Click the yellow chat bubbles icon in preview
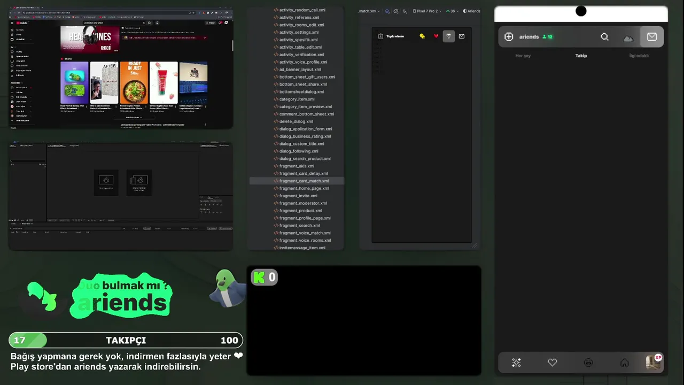 coord(422,36)
